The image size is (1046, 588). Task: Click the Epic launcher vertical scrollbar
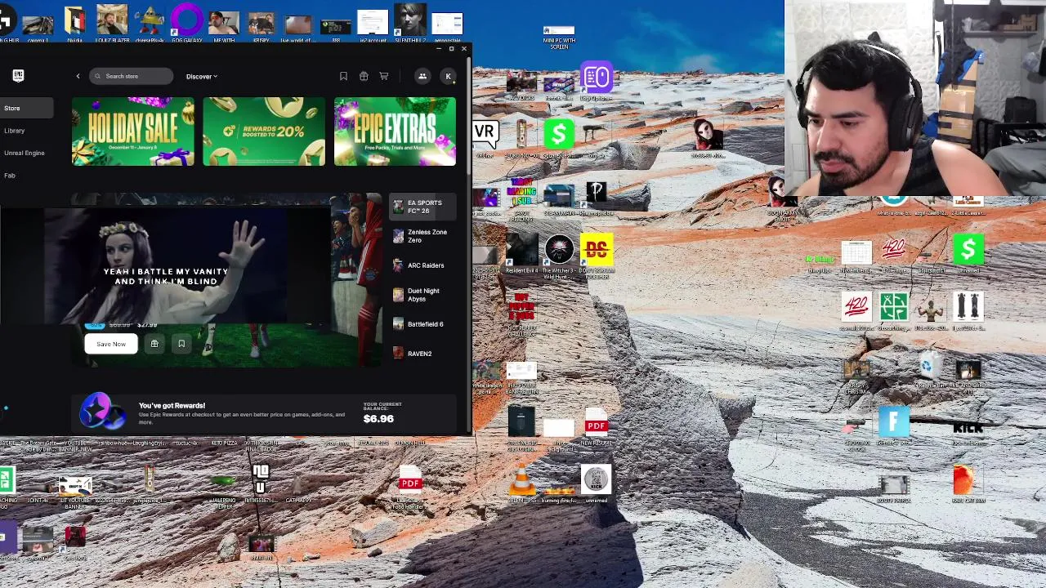click(468, 114)
